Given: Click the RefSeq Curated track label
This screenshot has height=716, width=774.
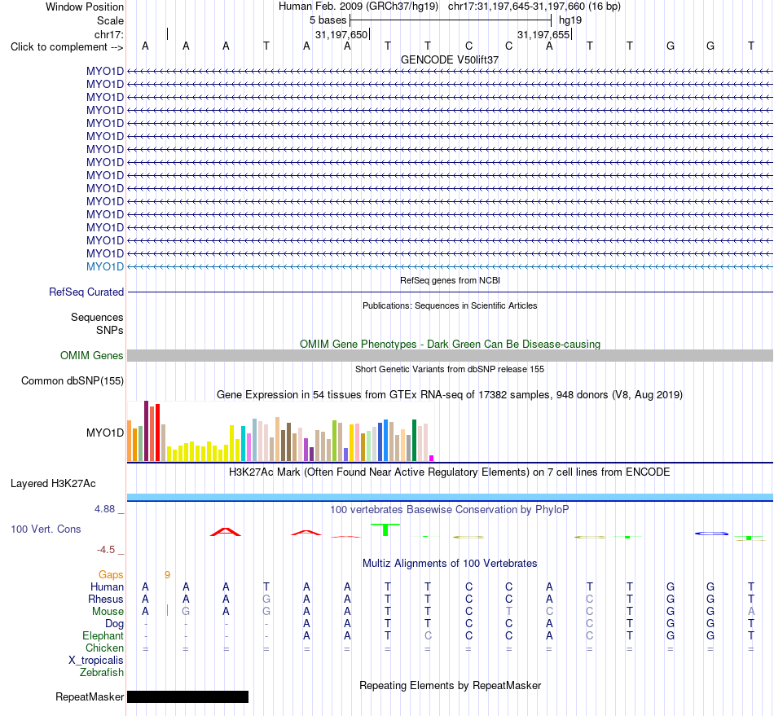Looking at the screenshot, I should tap(86, 292).
